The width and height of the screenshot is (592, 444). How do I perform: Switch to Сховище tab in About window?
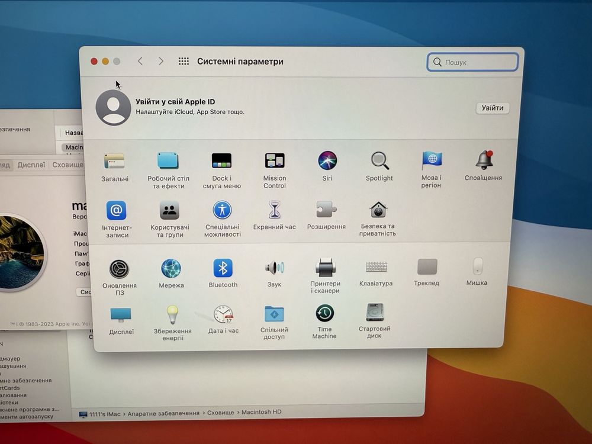67,165
